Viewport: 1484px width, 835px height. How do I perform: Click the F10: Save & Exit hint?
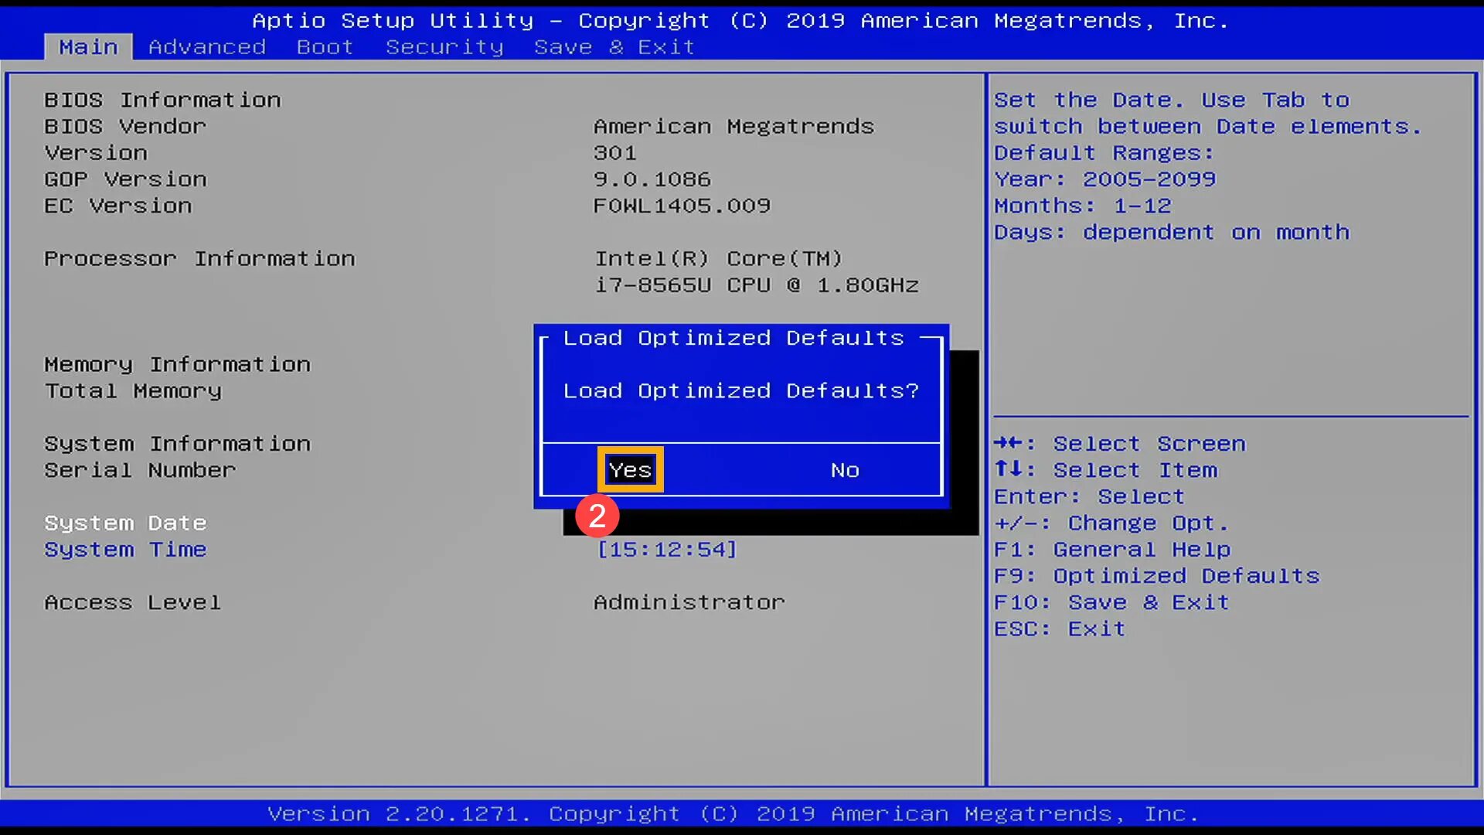[1111, 602]
